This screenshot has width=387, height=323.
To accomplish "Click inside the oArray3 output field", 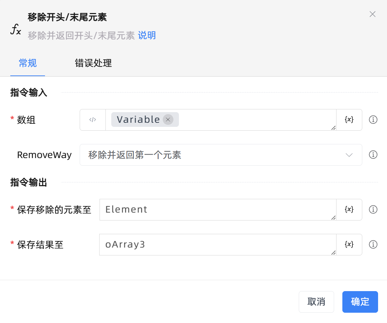I will point(206,244).
